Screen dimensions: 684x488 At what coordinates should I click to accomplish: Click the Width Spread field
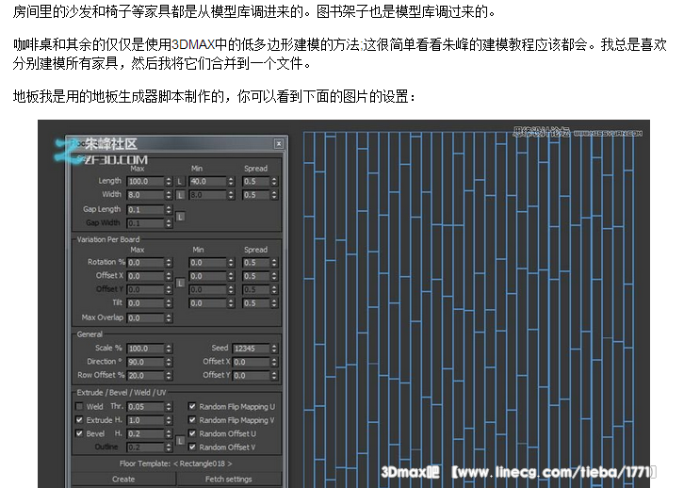pyautogui.click(x=256, y=195)
